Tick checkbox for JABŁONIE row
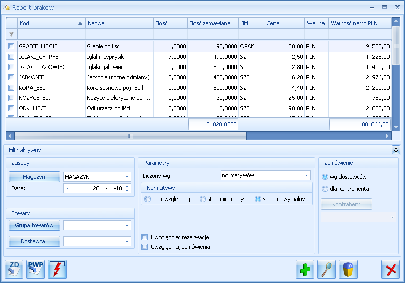Image resolution: width=405 pixels, height=283 pixels. 11,77
